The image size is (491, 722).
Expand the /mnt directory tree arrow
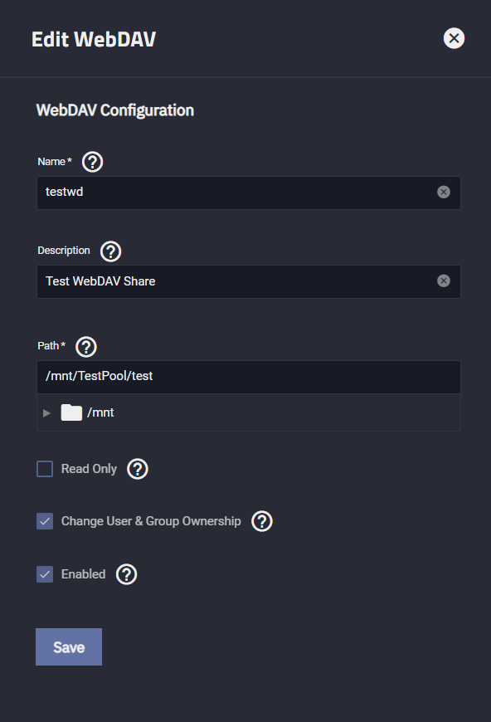[46, 413]
